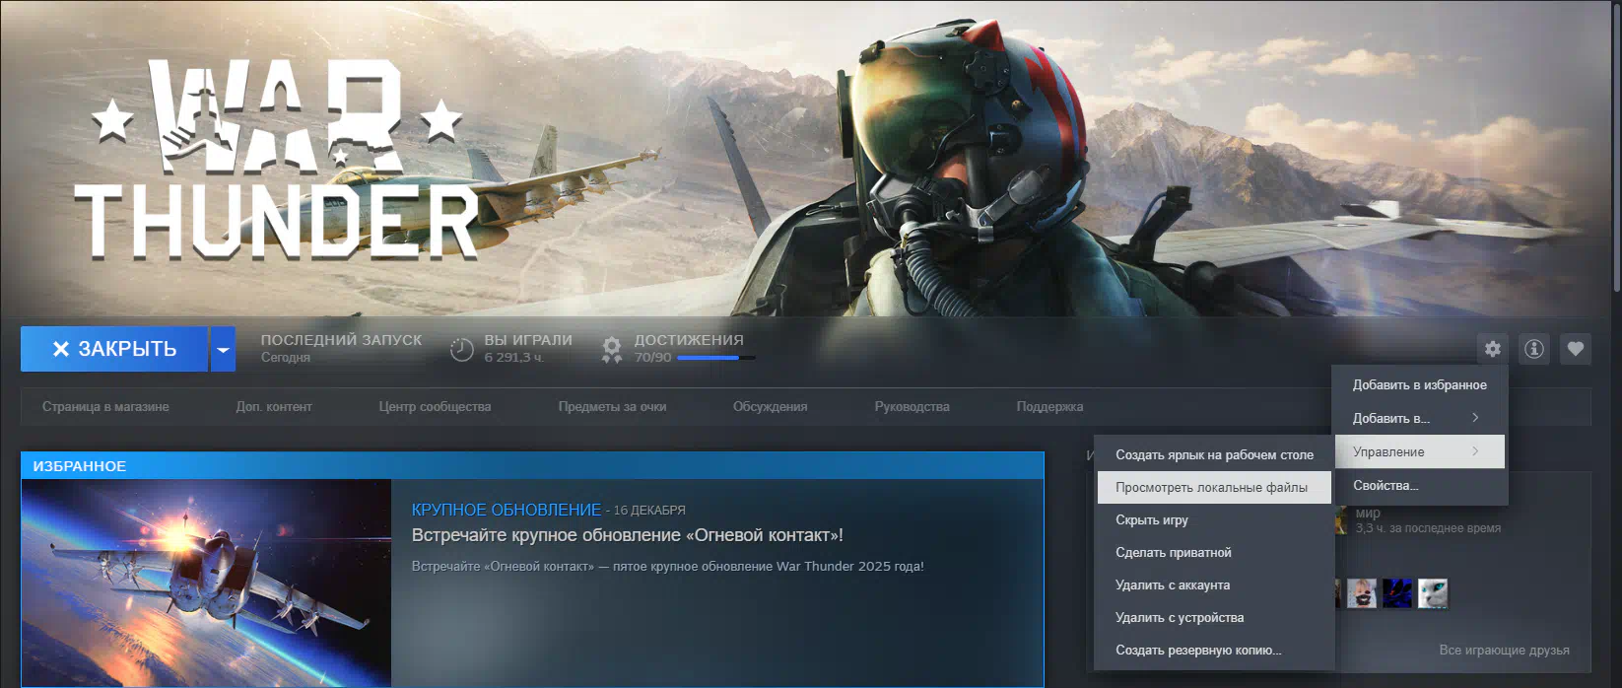1622x688 pixels.
Task: Select "Просмотреть локальные файлы" menu item
Action: [x=1212, y=488]
